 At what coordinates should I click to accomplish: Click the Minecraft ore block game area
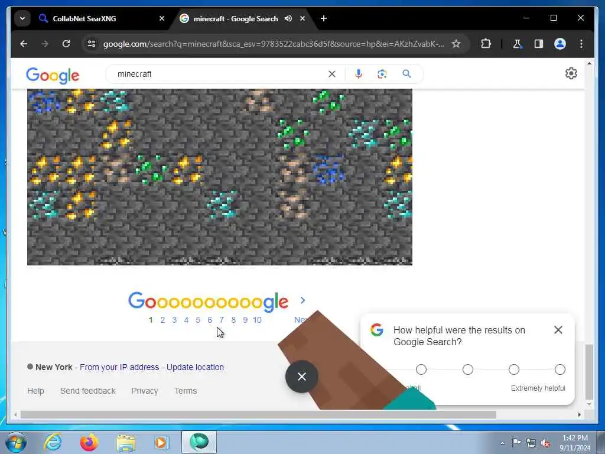(220, 177)
